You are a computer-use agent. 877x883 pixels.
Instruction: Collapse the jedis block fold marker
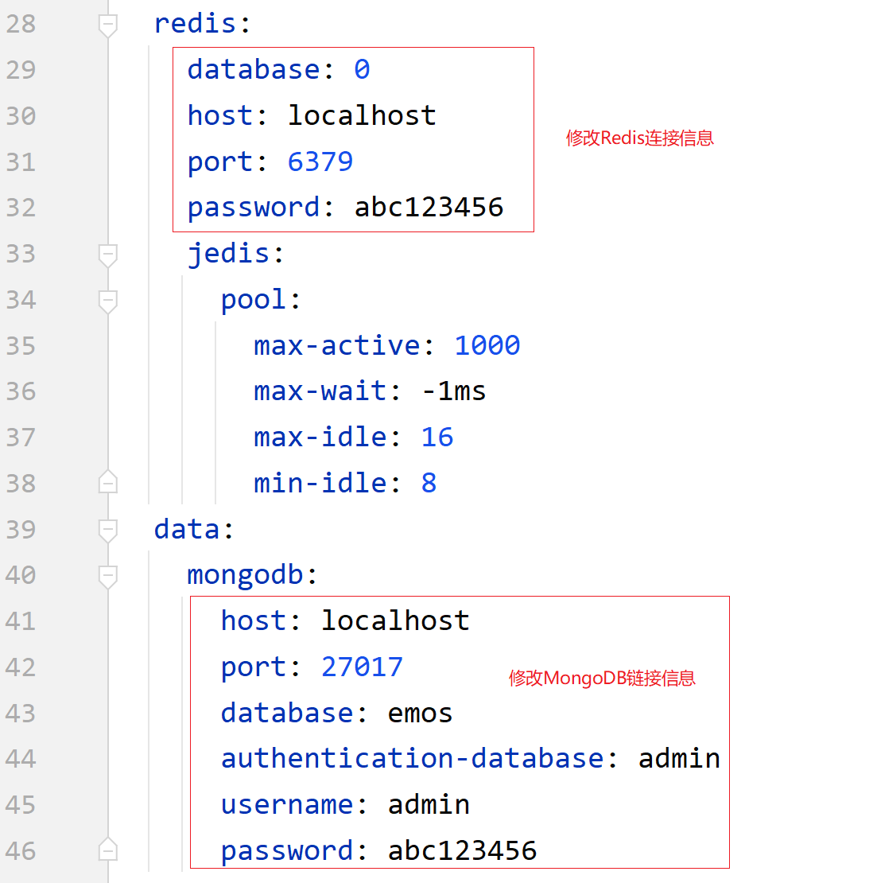(x=108, y=255)
